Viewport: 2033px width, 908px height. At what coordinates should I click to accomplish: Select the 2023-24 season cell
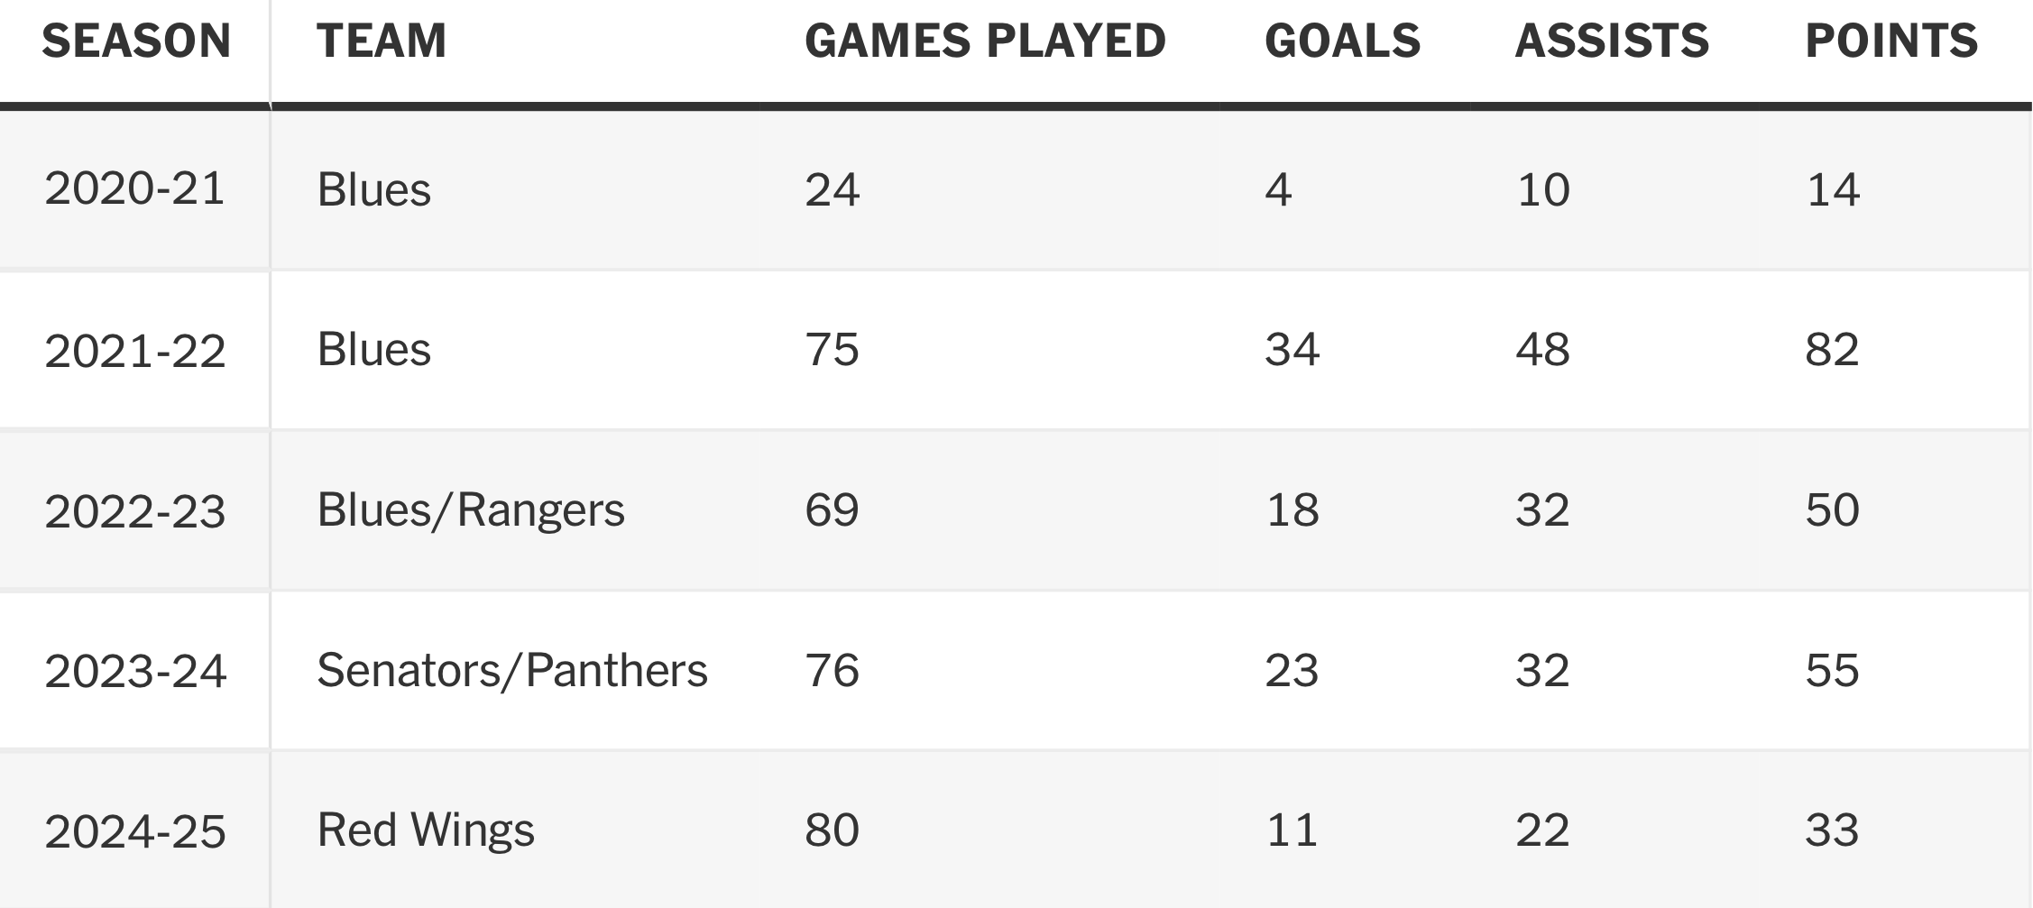pos(134,671)
